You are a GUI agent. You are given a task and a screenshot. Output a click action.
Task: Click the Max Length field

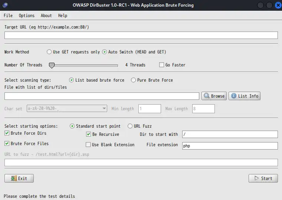[203, 109]
